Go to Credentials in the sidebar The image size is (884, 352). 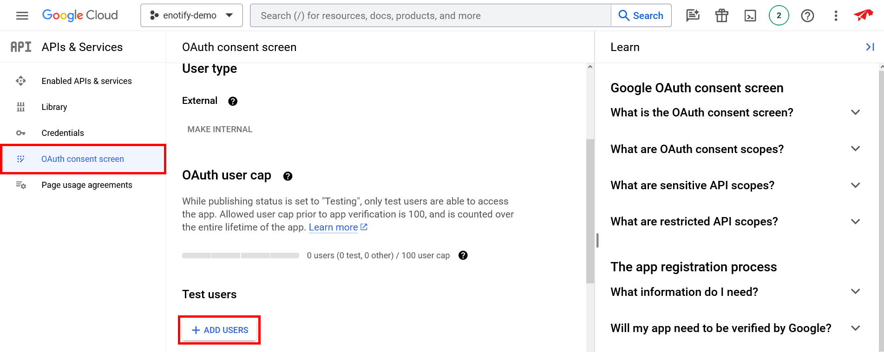point(63,133)
